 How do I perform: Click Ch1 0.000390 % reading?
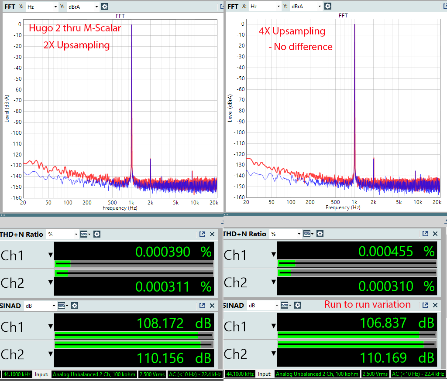click(x=173, y=252)
